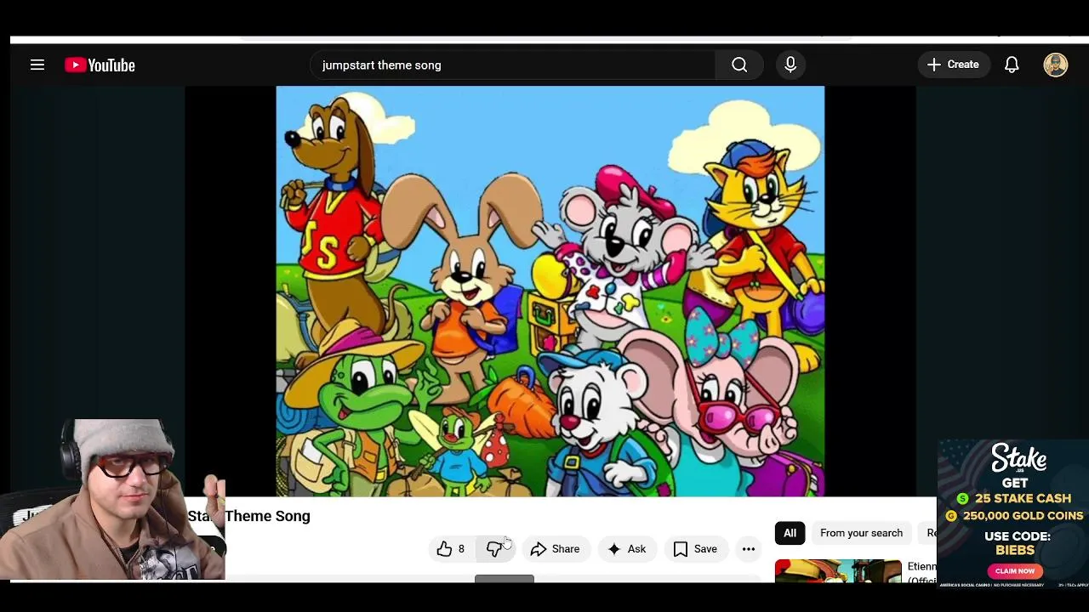
Task: Dislike the video with thumbs down
Action: point(495,549)
